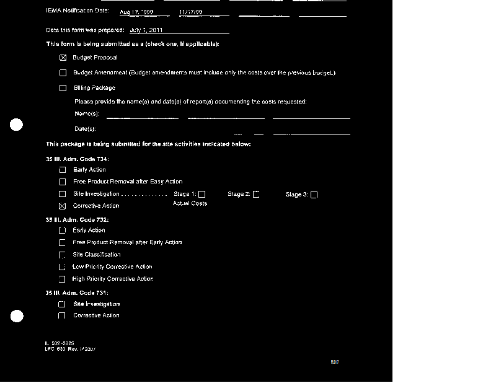Toggle the Stage 1 checkbox
Viewport: 496px width, 383px height.
(202, 195)
